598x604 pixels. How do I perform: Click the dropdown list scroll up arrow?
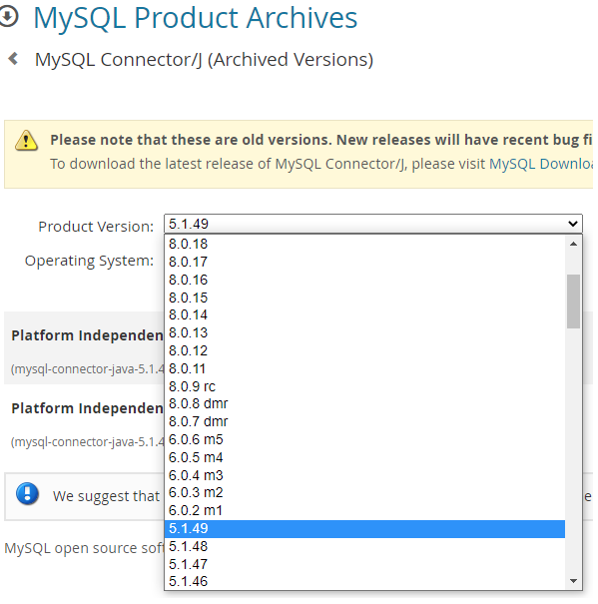click(x=573, y=244)
